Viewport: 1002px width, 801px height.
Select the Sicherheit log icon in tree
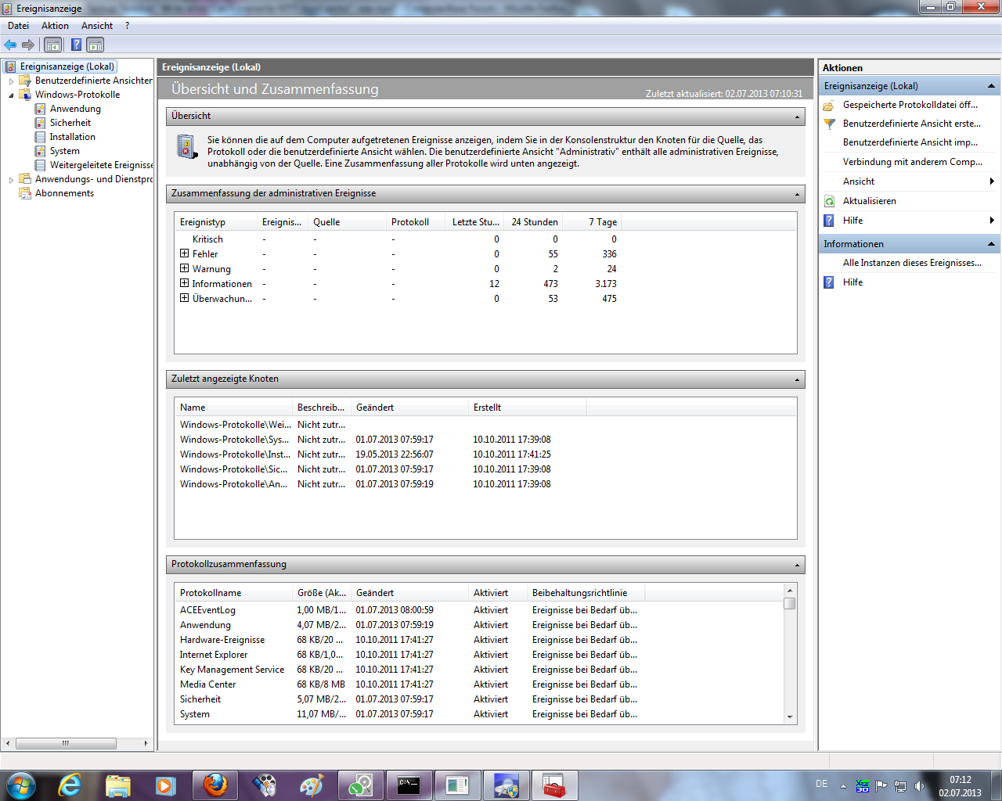point(40,123)
